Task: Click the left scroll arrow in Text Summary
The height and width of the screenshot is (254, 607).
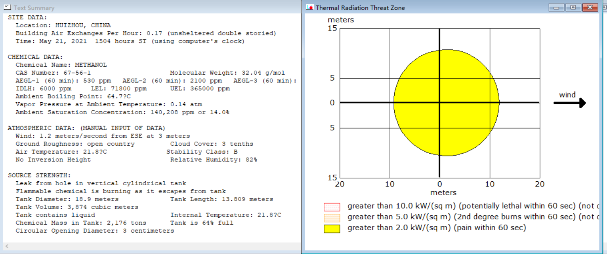Action: coord(7,246)
